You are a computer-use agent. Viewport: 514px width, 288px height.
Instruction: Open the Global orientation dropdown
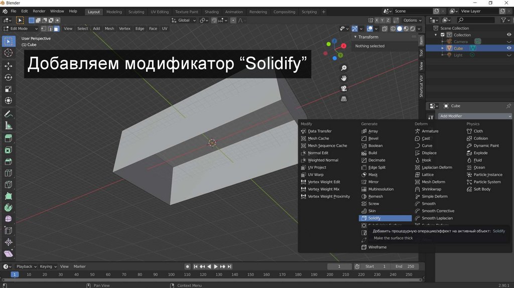[x=184, y=20]
